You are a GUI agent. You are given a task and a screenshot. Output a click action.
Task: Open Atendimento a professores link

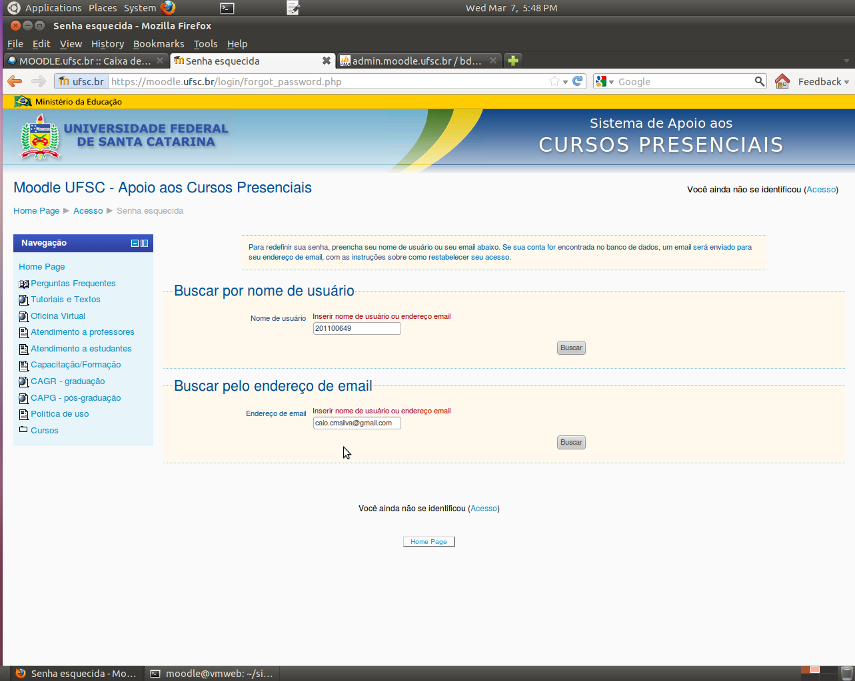pyautogui.click(x=83, y=332)
